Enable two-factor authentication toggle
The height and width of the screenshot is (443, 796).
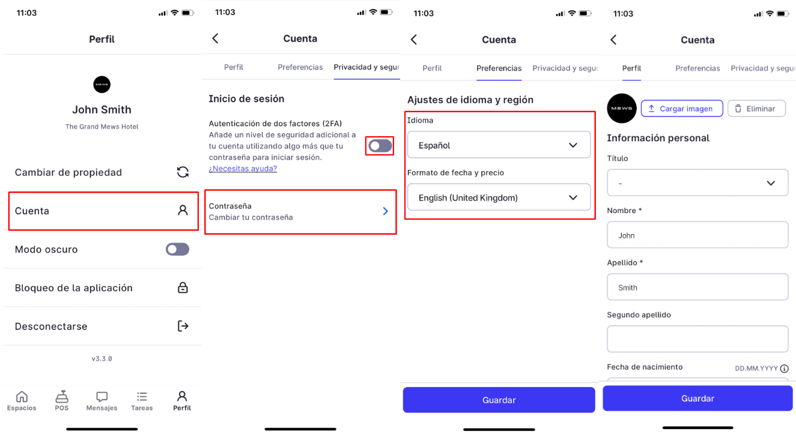coord(380,146)
